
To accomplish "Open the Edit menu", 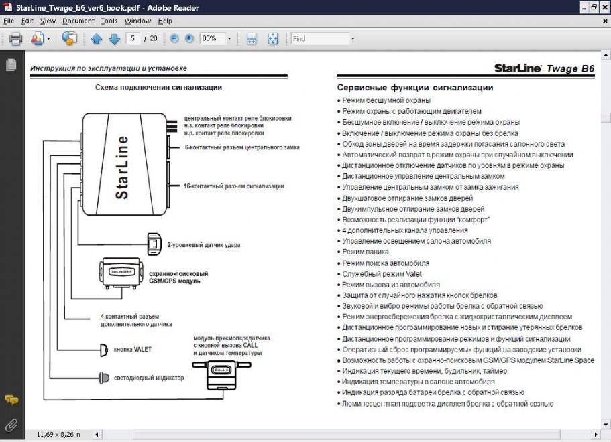I will 27,21.
